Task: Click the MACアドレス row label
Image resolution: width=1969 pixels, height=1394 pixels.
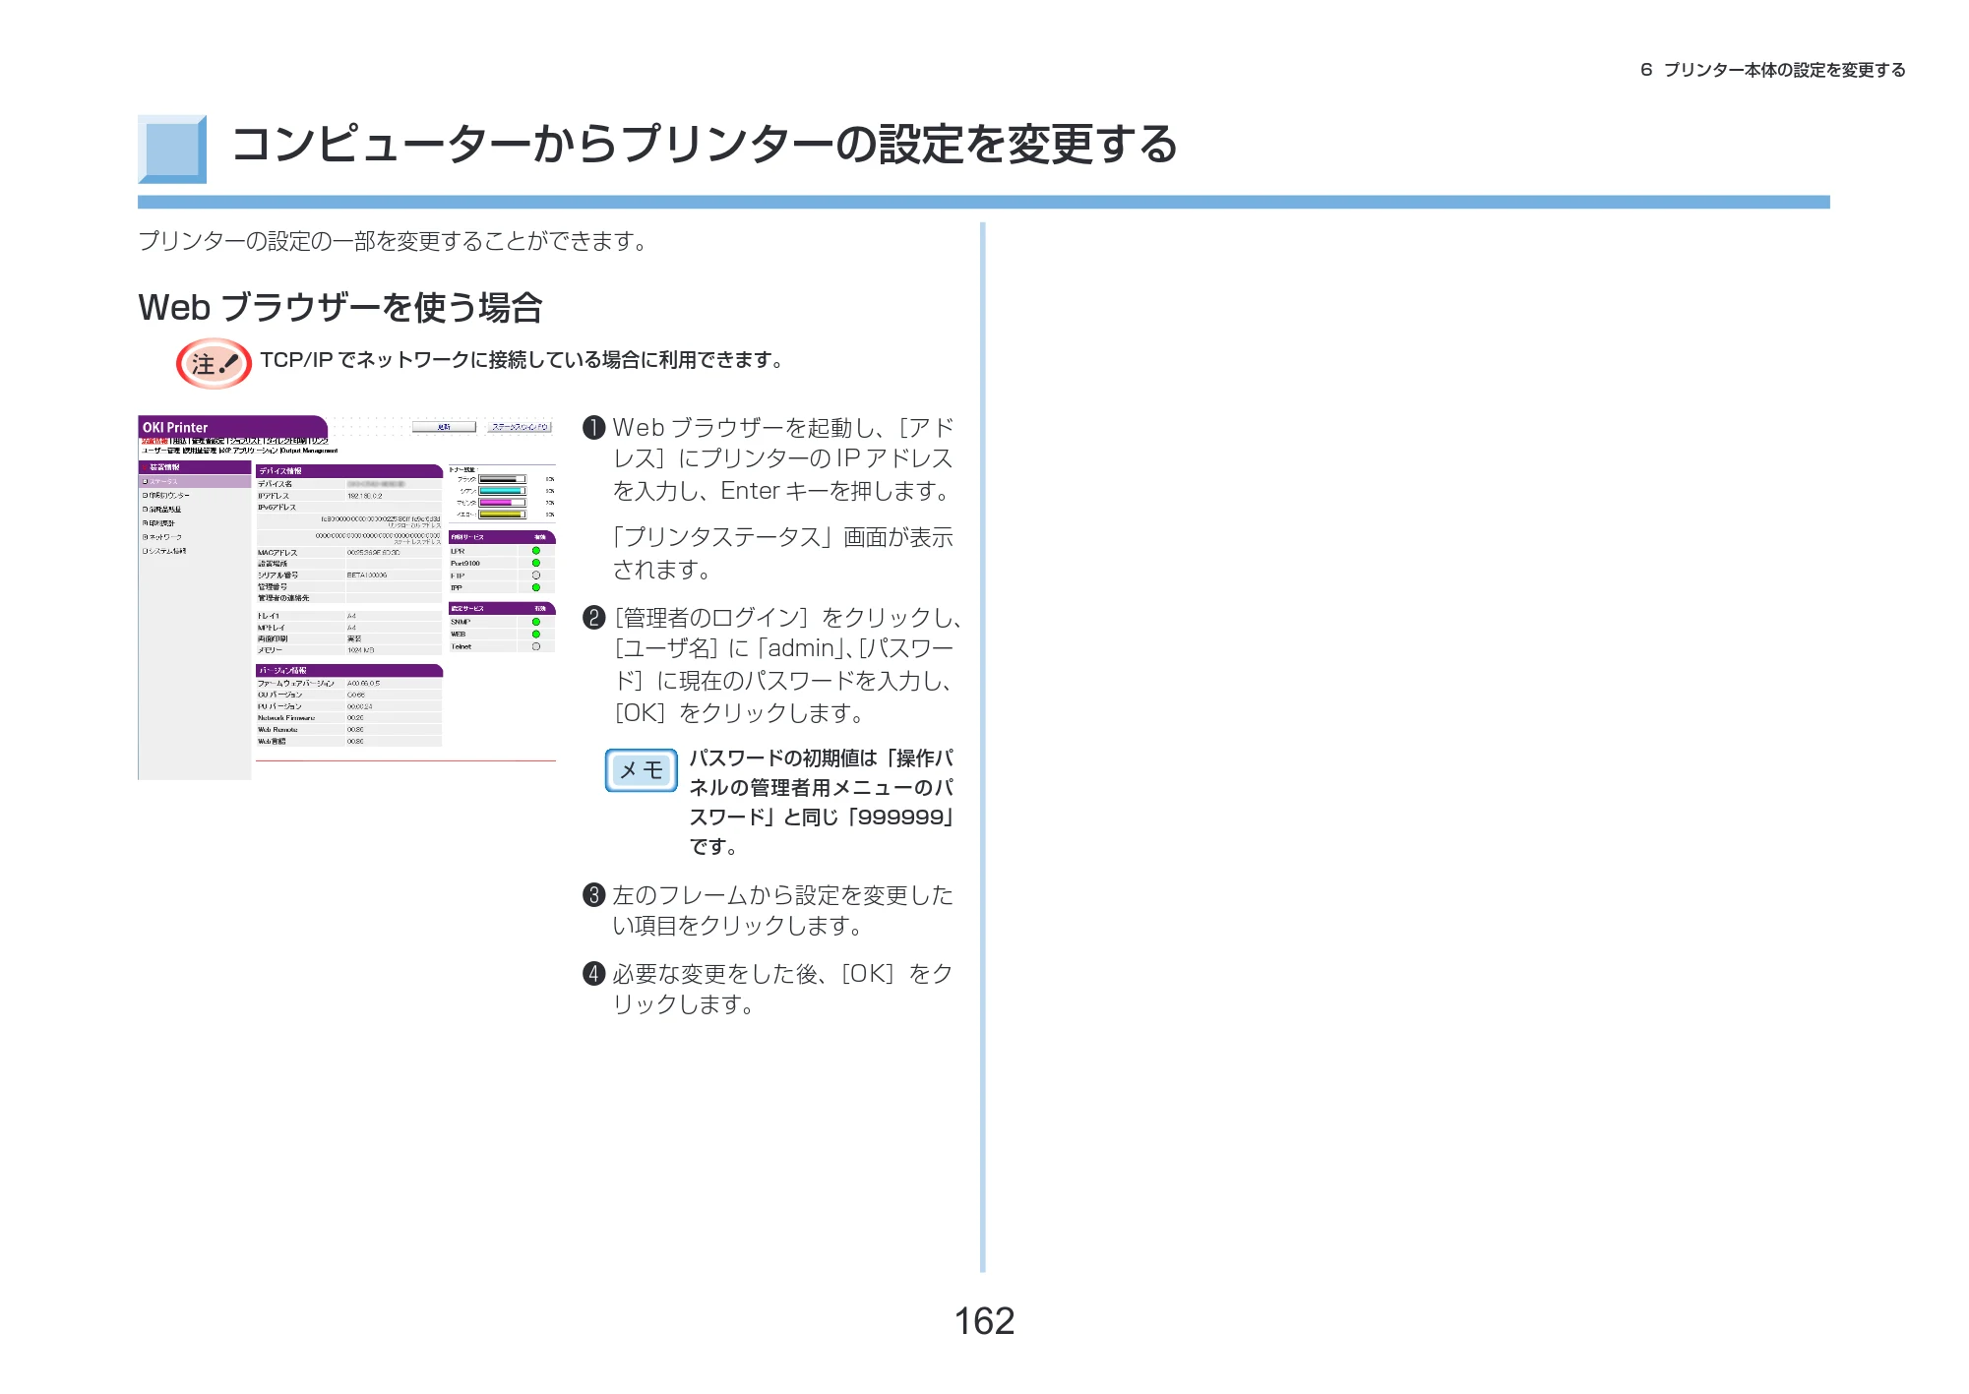Action: pos(277,553)
